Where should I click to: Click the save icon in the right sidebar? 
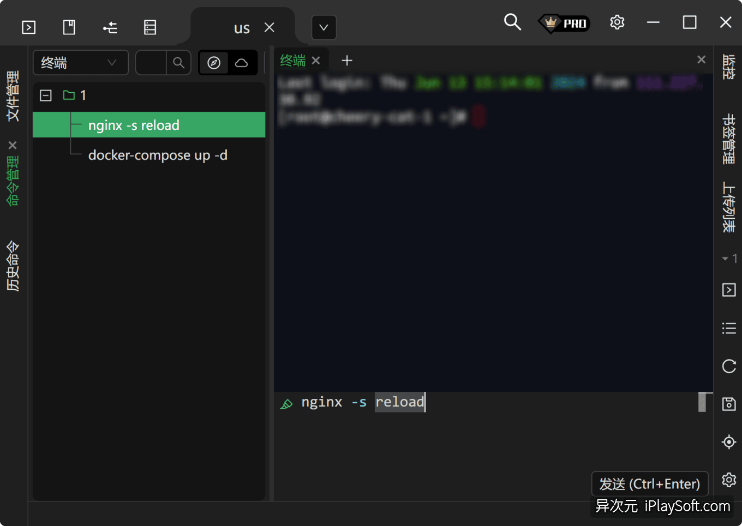pyautogui.click(x=729, y=404)
